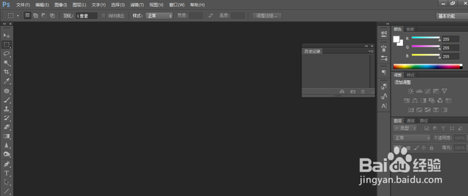Open the tool preset picker arrow
Viewport: 468px width, 196px height.
coord(18,16)
